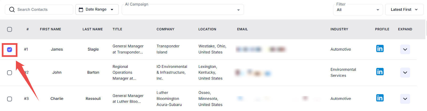Click the calendar icon in Date Range
Image resolution: width=427 pixels, height=111 pixels.
[x=81, y=10]
